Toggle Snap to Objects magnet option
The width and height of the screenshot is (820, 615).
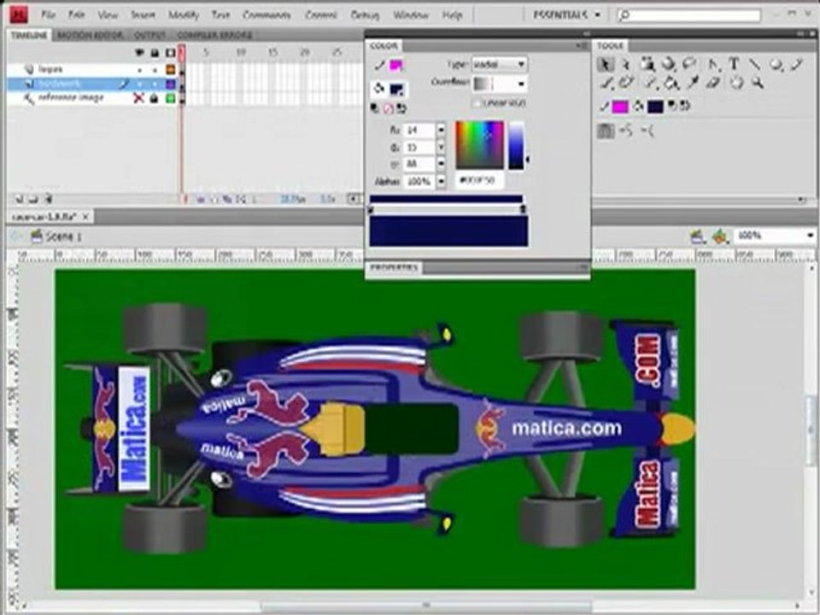tap(605, 130)
